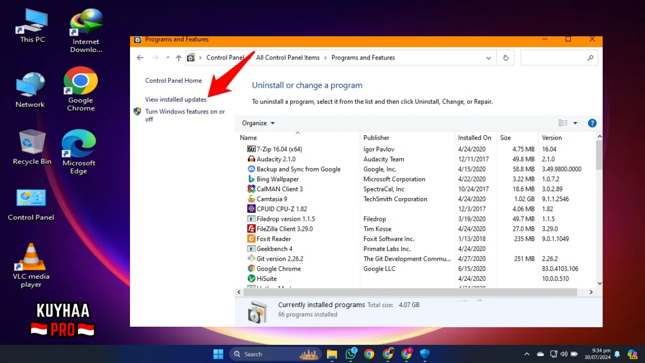Open This PC desktop shortcut

pyautogui.click(x=32, y=26)
